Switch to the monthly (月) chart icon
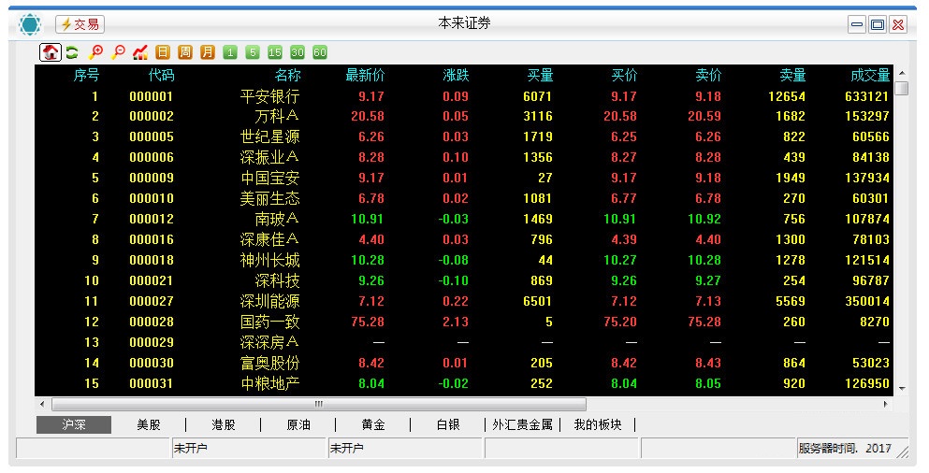 [208, 52]
